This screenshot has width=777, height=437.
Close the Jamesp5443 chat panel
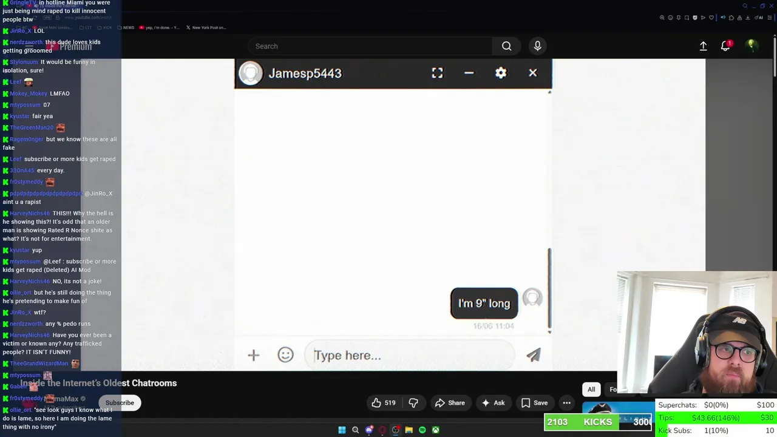pyautogui.click(x=532, y=73)
